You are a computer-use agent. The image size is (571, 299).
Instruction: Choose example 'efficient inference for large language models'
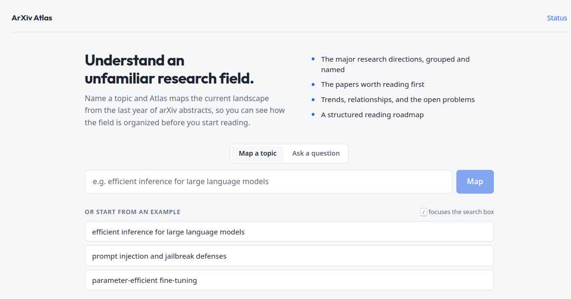(289, 232)
